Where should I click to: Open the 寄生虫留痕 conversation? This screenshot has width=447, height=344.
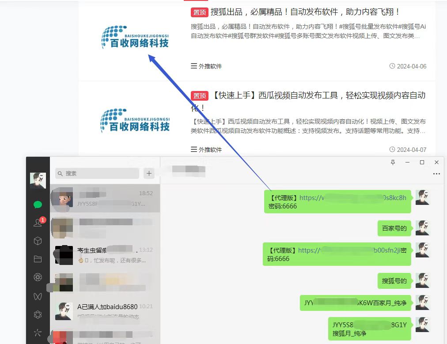click(105, 255)
